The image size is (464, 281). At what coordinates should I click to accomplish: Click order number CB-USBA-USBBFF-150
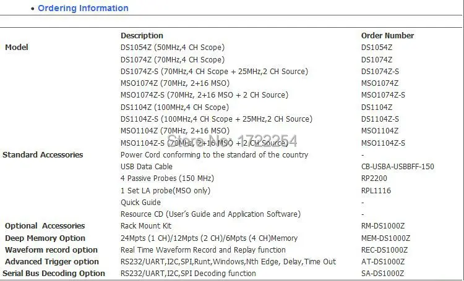pyautogui.click(x=397, y=167)
